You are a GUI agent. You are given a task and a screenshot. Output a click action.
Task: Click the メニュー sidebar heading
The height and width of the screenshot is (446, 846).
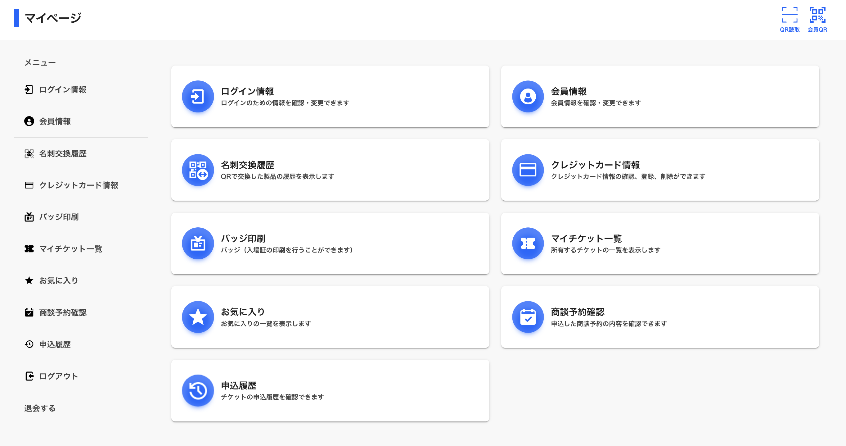click(x=40, y=62)
